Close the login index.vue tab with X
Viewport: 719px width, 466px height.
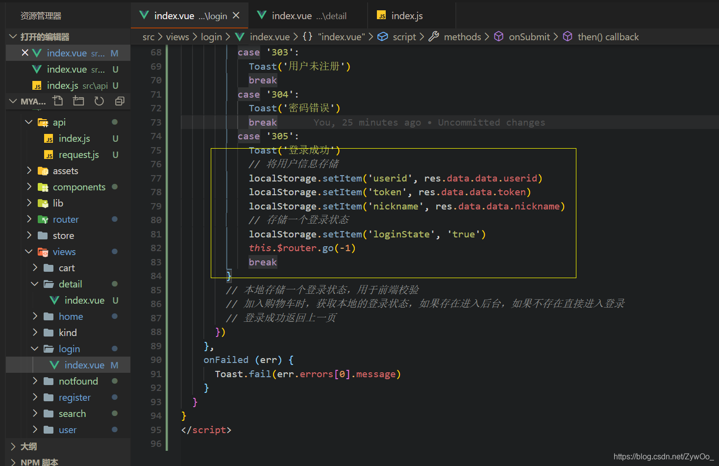pyautogui.click(x=236, y=15)
